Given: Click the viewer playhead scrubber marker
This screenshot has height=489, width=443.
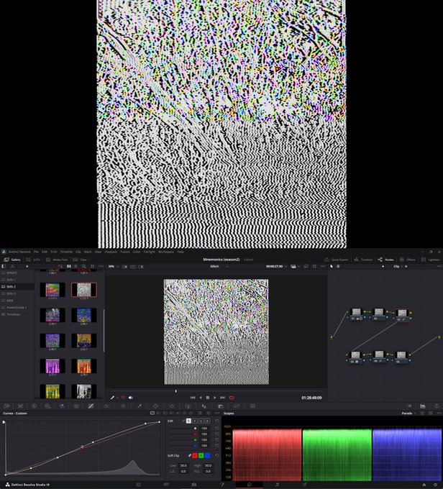Looking at the screenshot, I should coord(176,390).
